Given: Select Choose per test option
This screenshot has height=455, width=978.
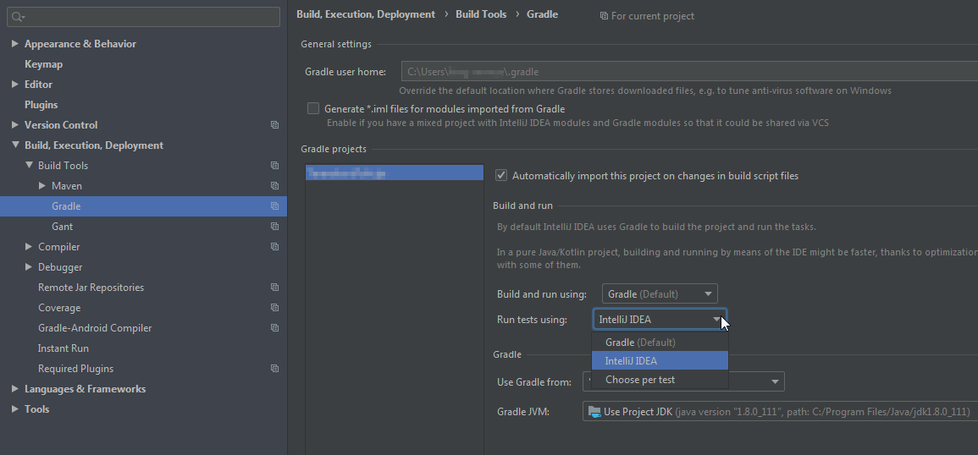Looking at the screenshot, I should pyautogui.click(x=640, y=380).
